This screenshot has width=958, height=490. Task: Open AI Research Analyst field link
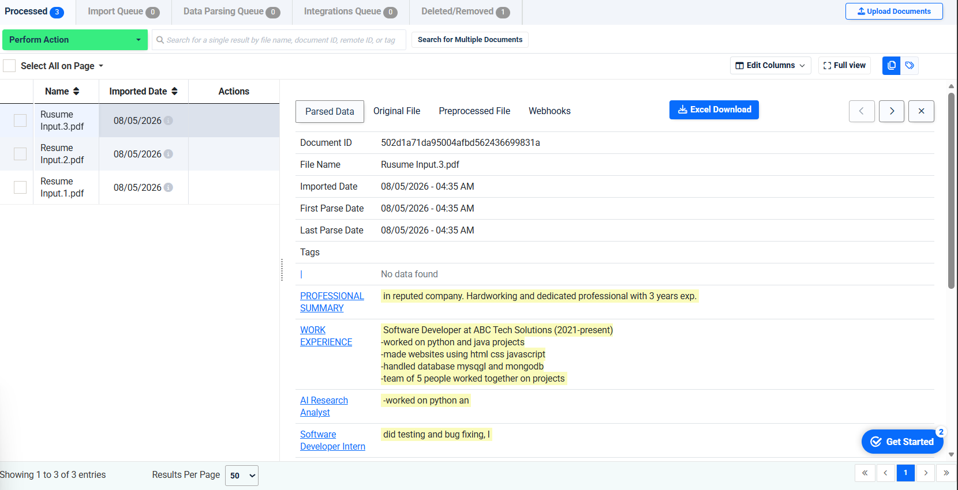pyautogui.click(x=324, y=406)
